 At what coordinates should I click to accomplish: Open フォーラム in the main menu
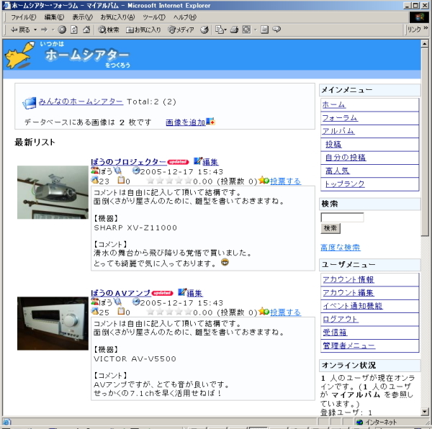(x=340, y=118)
